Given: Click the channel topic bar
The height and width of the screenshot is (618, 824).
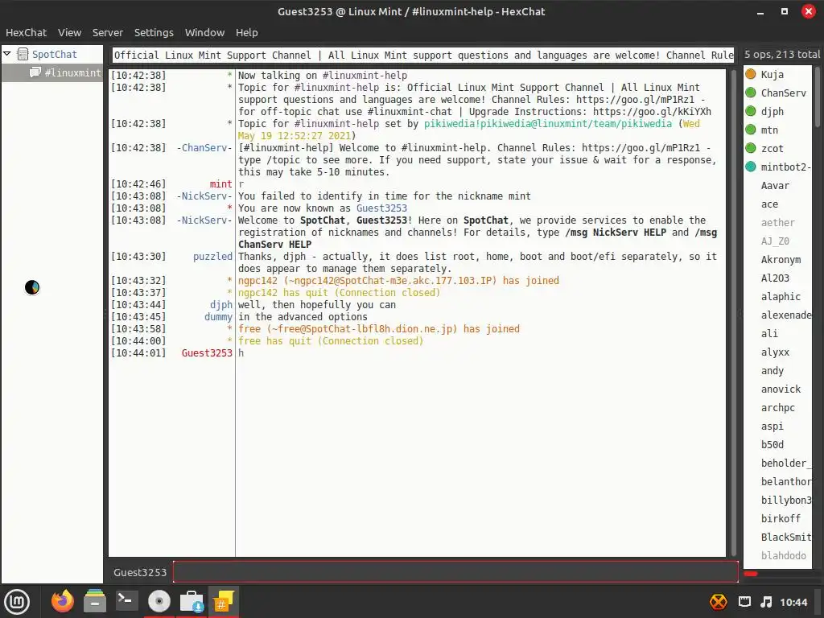Looking at the screenshot, I should [x=423, y=56].
